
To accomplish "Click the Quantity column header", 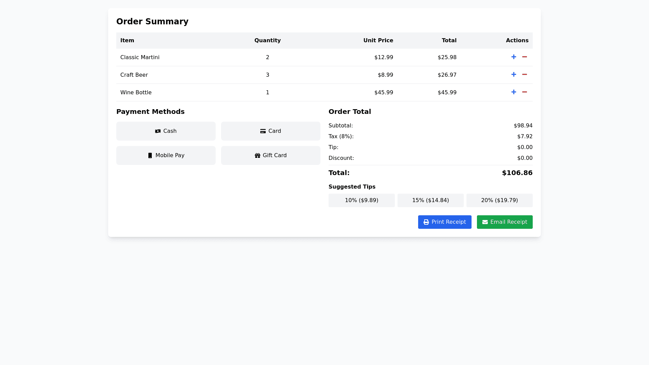I will (267, 41).
